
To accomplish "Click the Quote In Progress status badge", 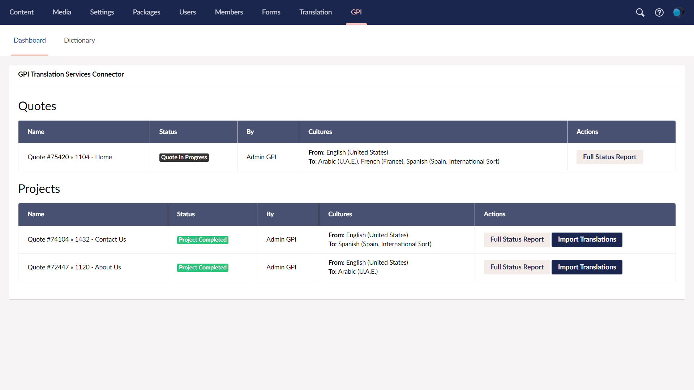I will coord(184,157).
